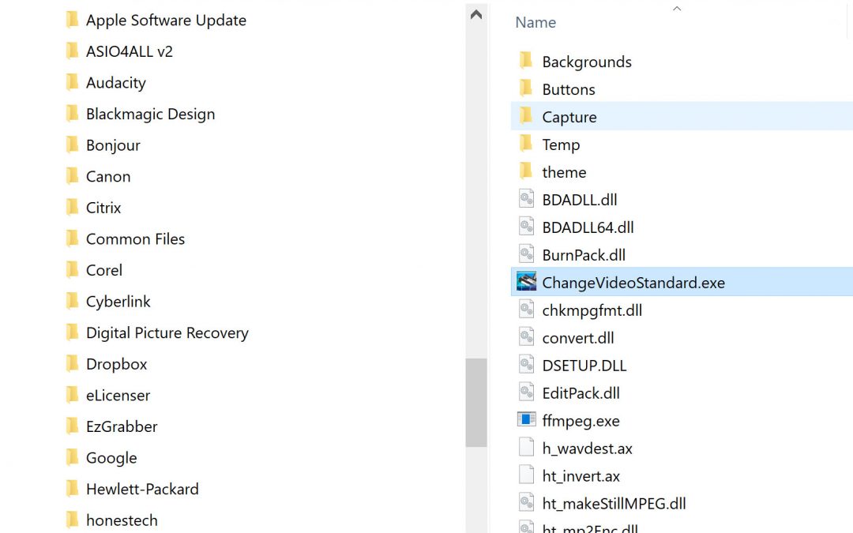Click the h_wavdest.ax file icon

(x=526, y=448)
